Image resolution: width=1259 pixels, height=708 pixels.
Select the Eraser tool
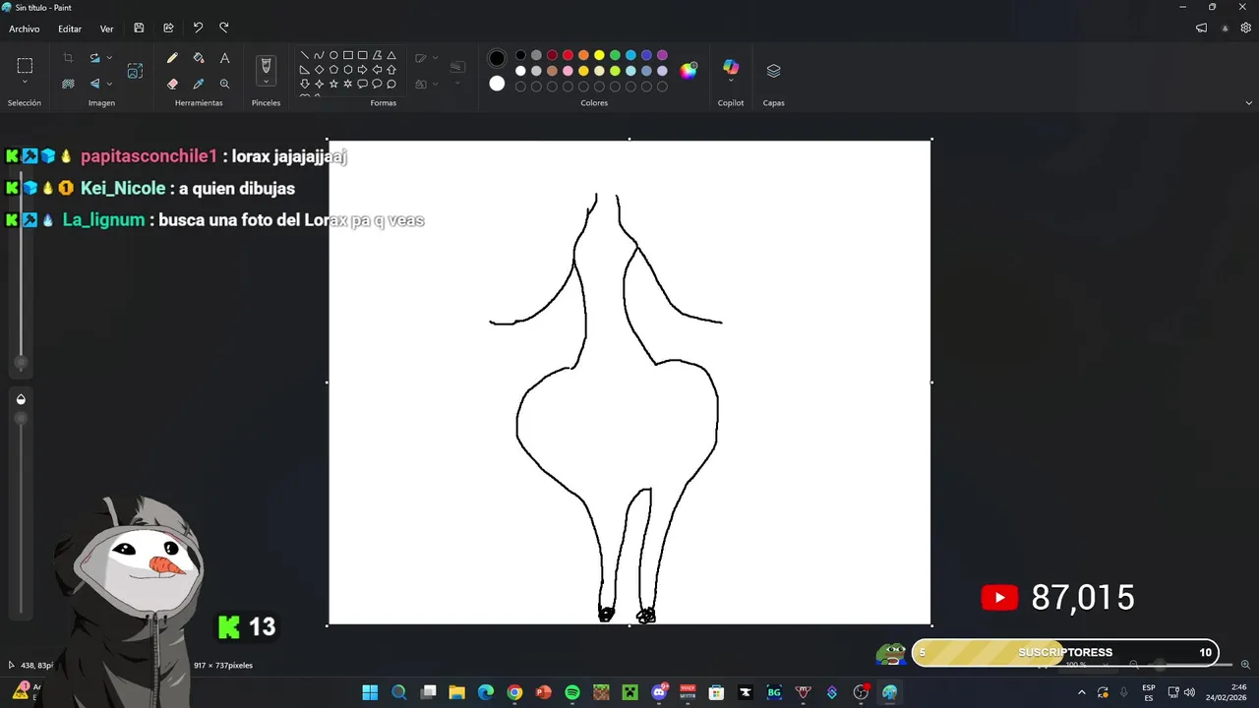(172, 85)
